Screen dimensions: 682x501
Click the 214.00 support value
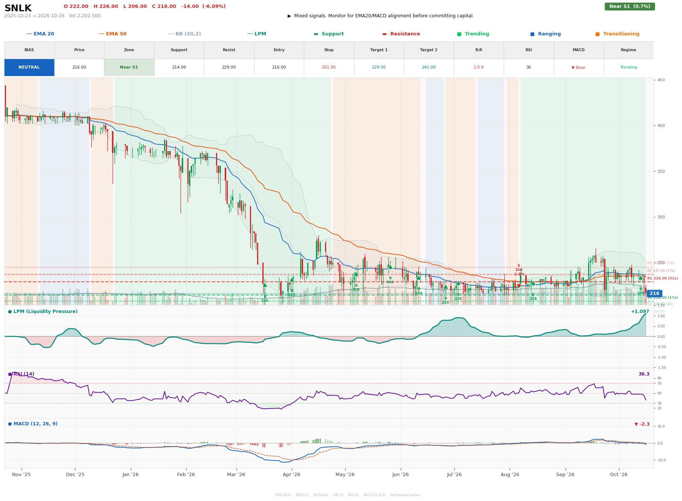[x=179, y=67]
